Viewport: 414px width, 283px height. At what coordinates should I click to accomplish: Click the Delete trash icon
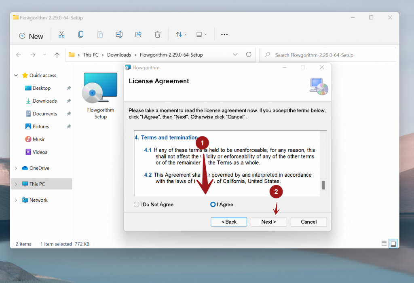pyautogui.click(x=158, y=35)
